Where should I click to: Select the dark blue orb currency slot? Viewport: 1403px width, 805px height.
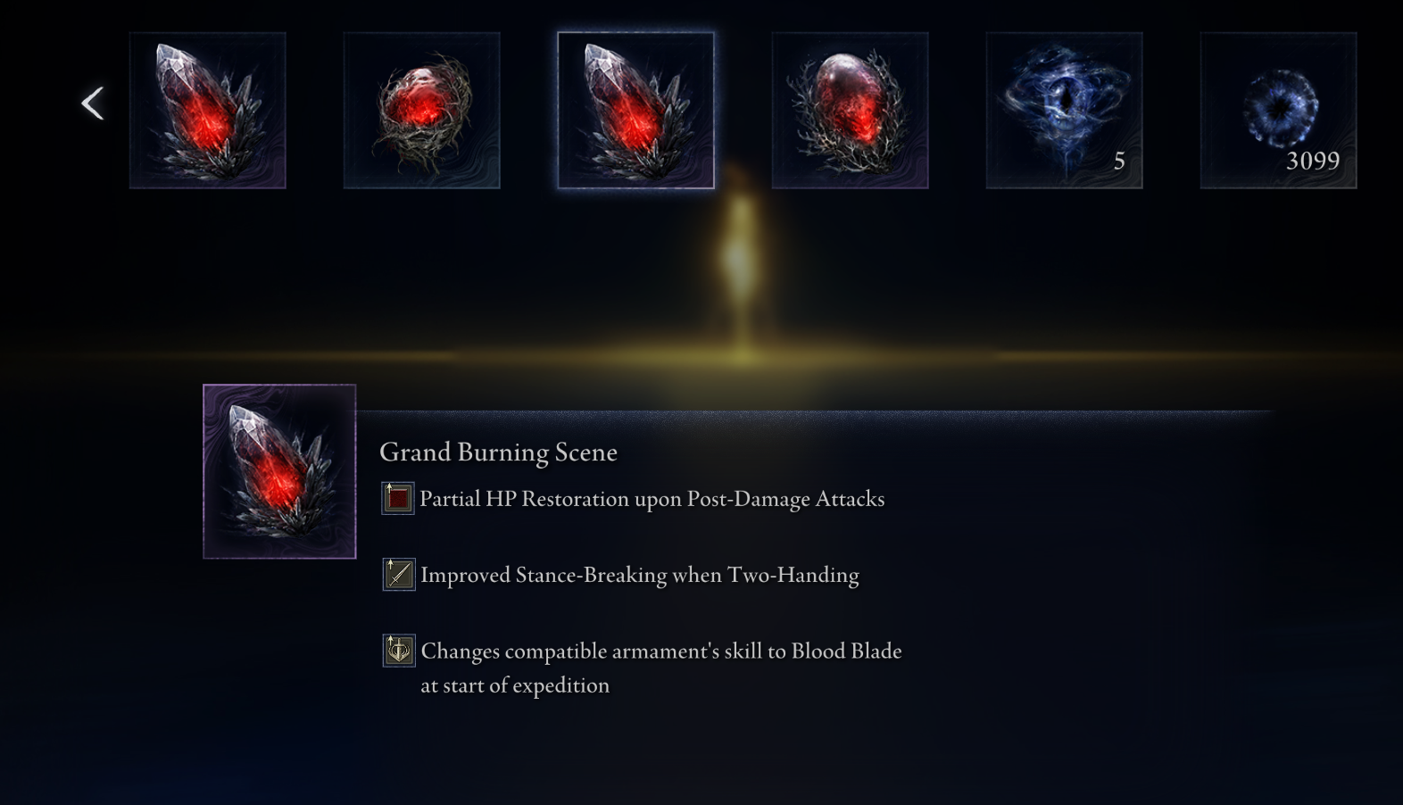click(x=1279, y=111)
